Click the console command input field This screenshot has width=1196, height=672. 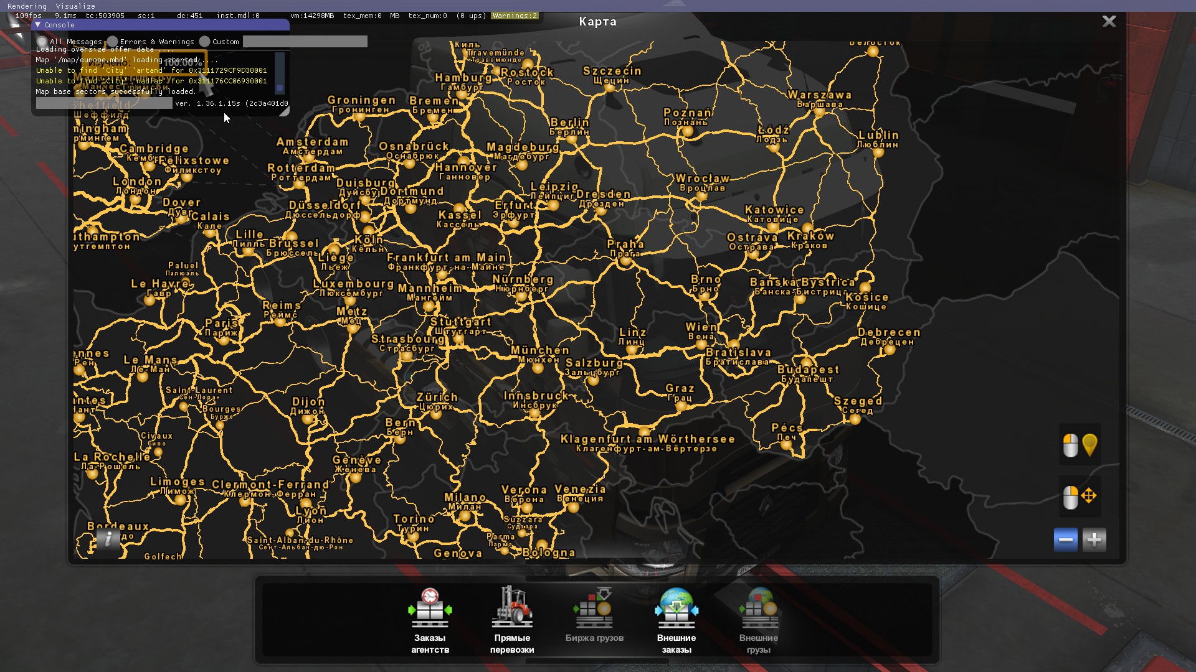pyautogui.click(x=104, y=103)
